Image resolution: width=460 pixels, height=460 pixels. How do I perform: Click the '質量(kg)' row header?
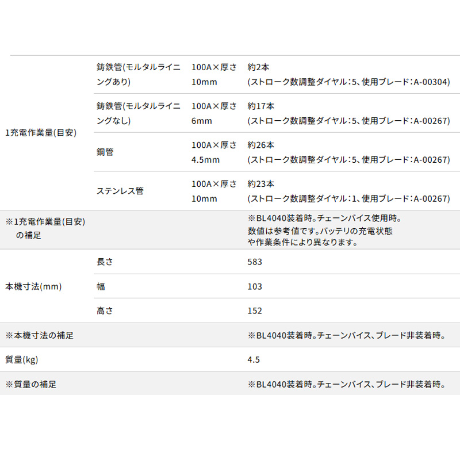point(22,360)
